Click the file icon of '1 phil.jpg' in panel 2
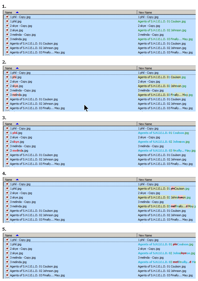 [x=7, y=77]
